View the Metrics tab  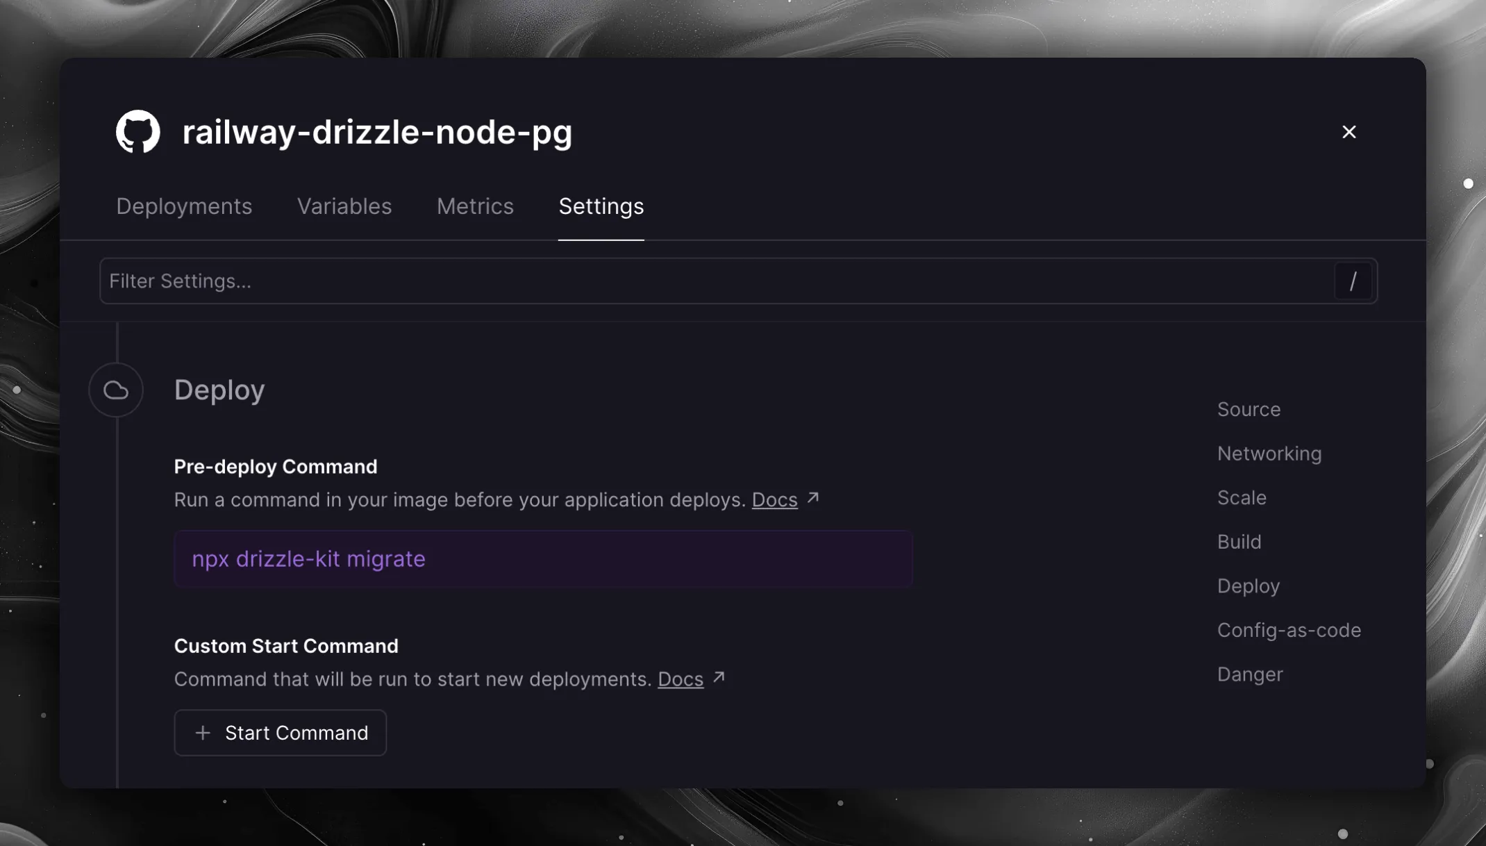[x=475, y=206]
